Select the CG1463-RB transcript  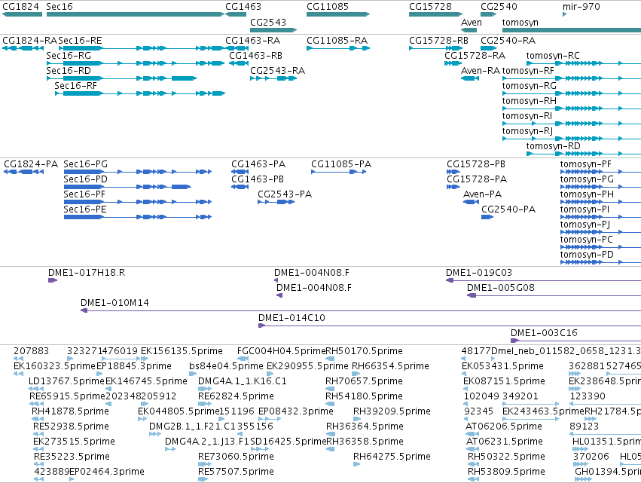pos(239,63)
